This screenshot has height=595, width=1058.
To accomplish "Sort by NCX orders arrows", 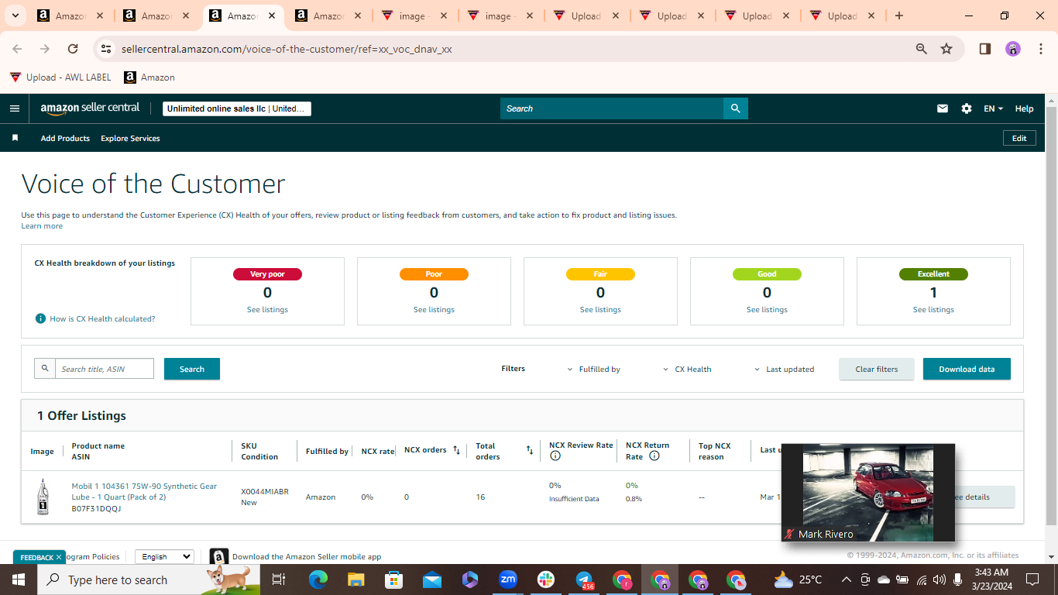I will point(457,450).
